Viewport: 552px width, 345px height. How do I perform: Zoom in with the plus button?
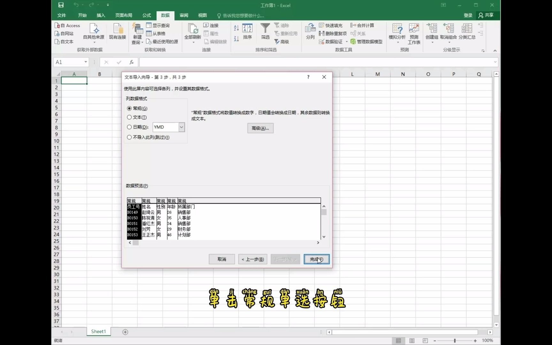point(475,341)
